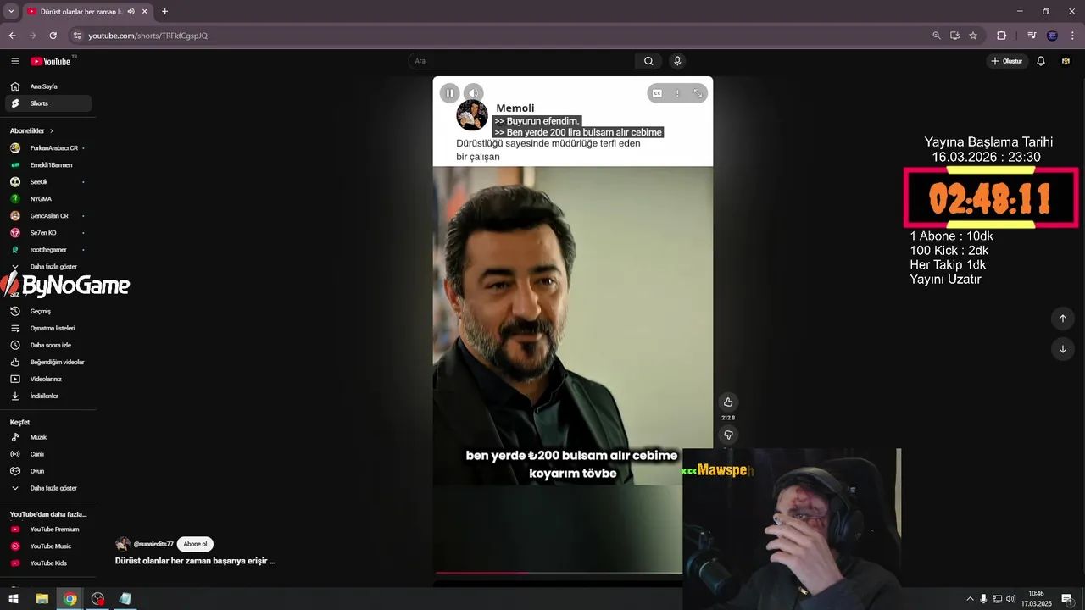Open İndirilenler downloads in the sidebar
Image resolution: width=1085 pixels, height=610 pixels.
point(48,396)
